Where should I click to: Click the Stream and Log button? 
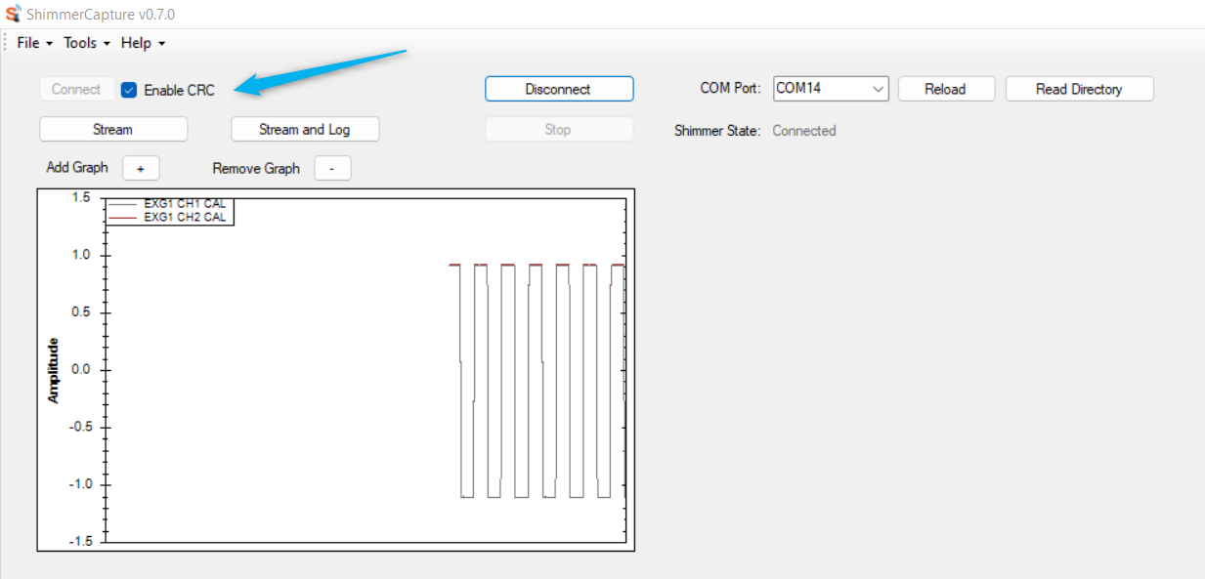(305, 129)
